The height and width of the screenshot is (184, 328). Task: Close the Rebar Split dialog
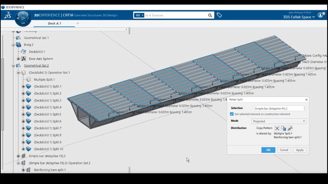[306, 100]
